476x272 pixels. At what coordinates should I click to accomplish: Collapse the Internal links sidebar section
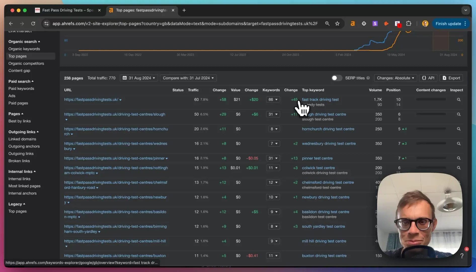(22, 172)
